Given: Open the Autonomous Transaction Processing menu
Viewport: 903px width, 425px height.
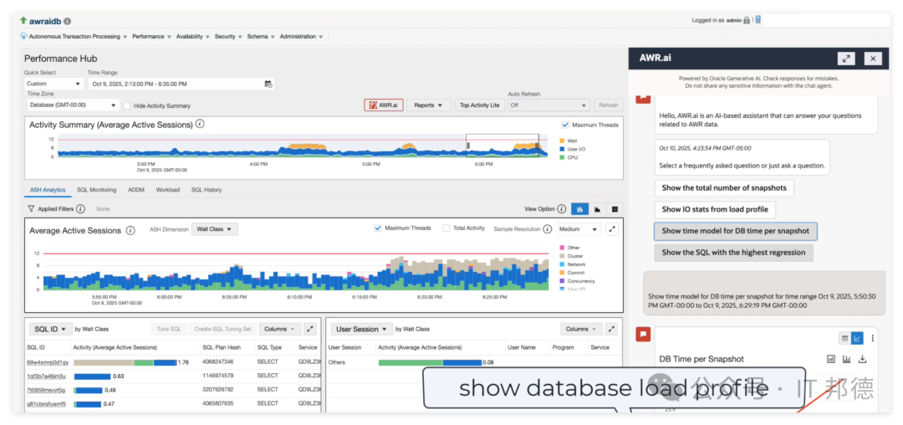Looking at the screenshot, I should (x=77, y=36).
